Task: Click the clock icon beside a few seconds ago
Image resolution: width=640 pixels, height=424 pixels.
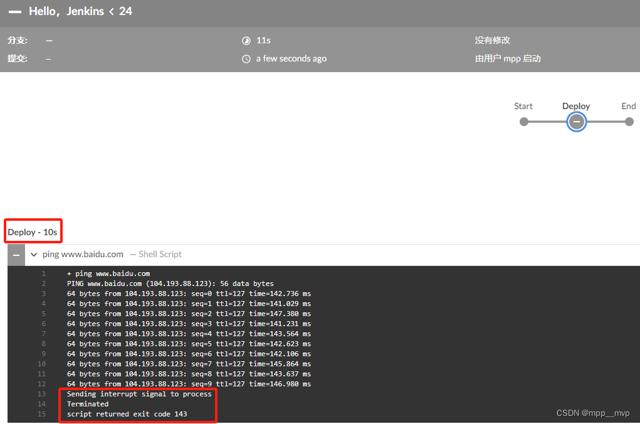Action: point(246,59)
